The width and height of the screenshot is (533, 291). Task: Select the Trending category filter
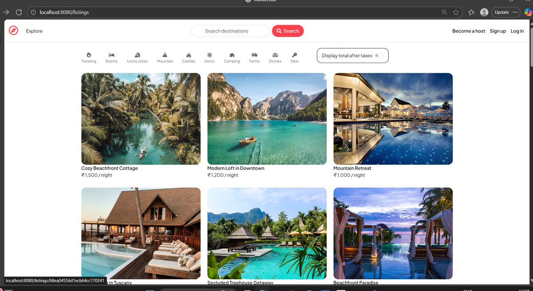coord(88,57)
